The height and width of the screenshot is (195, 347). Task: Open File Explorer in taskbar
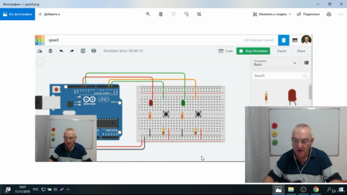[x=291, y=190]
